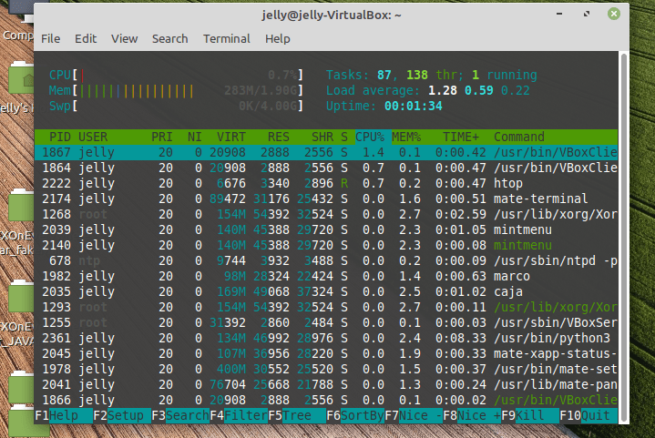Open the Edit menu
This screenshot has height=438, width=655.
tap(86, 39)
